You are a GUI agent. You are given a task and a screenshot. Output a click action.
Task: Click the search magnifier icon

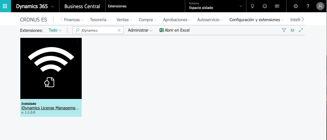[x=77, y=30]
